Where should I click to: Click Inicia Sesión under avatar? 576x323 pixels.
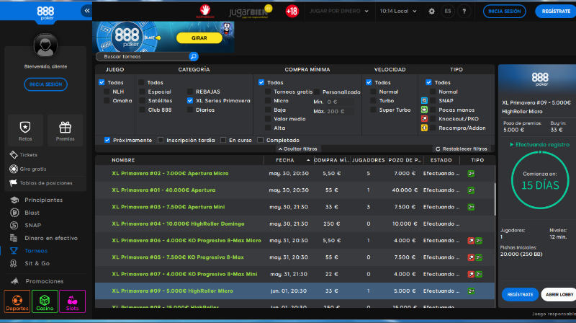(45, 84)
